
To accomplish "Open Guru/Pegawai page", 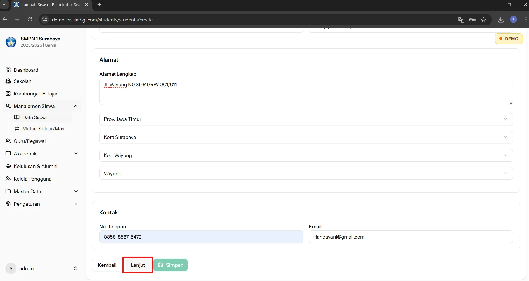I will 30,141.
